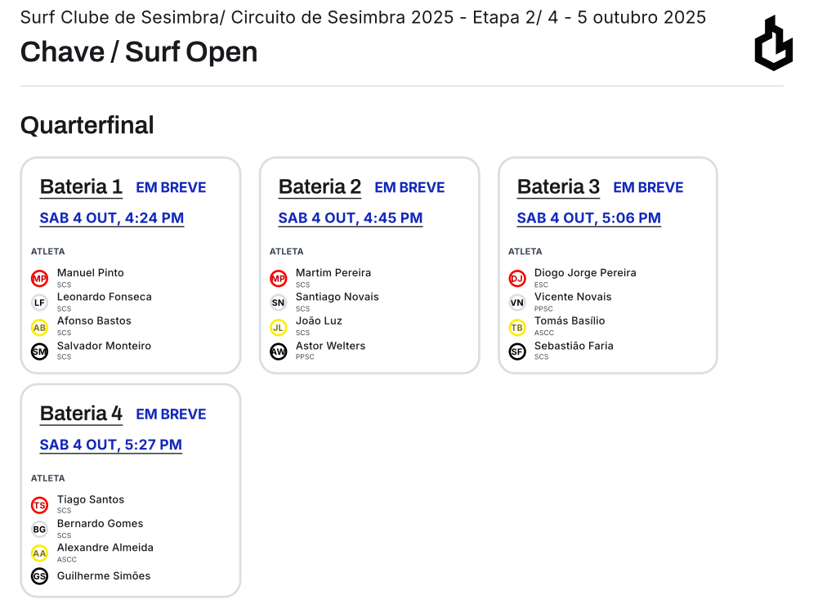Select athlete name Sebastião Faria
Image resolution: width=818 pixels, height=604 pixels.
point(573,346)
